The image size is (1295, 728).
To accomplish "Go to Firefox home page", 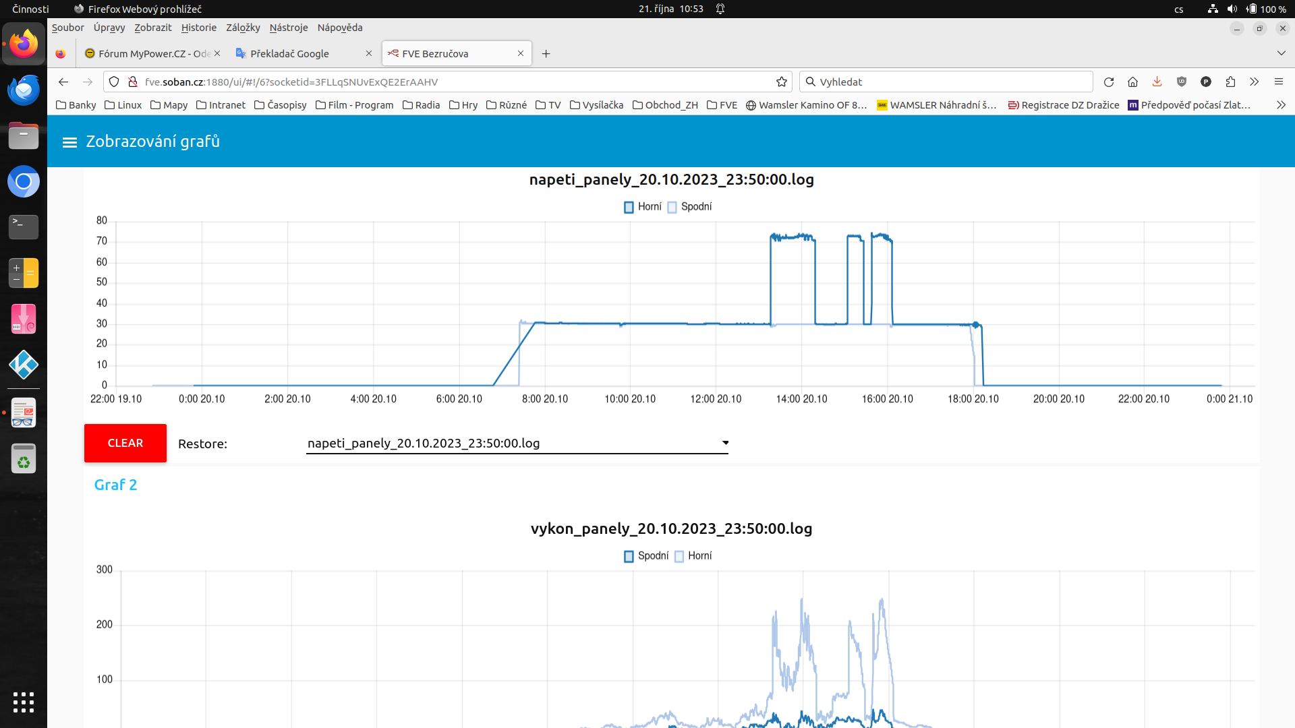I will tap(1132, 82).
